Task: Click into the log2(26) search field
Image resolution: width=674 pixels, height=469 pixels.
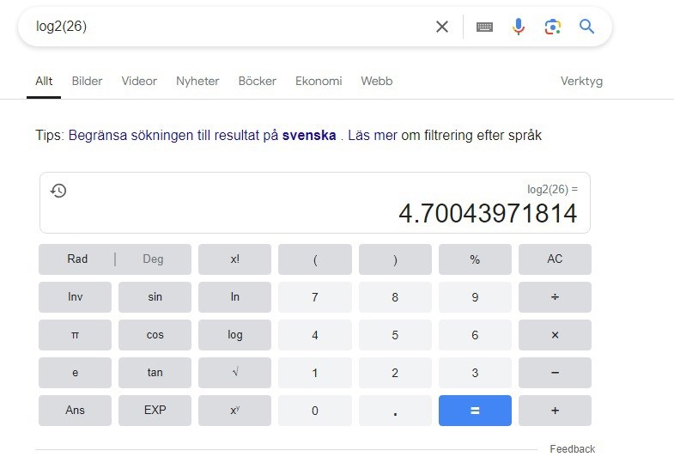Action: 223,27
